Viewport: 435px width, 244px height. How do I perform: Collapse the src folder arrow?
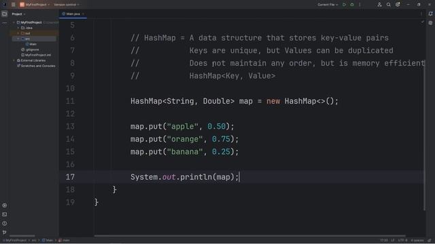(18, 39)
